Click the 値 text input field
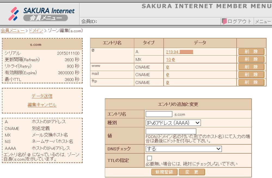Viewport: 272px width, 178px height. (x=171, y=131)
